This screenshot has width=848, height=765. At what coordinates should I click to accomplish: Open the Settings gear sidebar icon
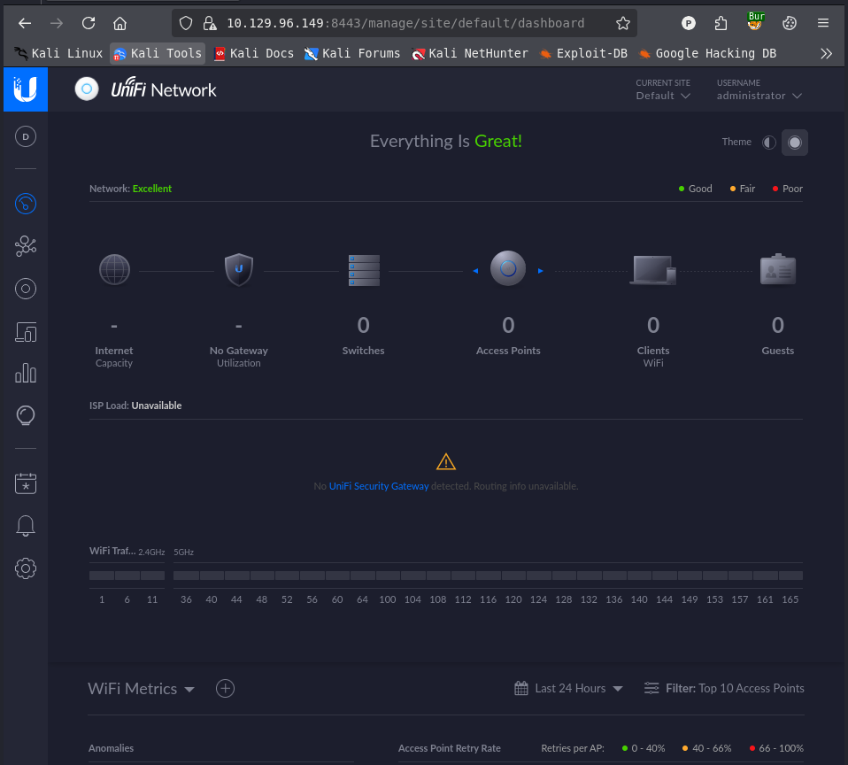[26, 568]
